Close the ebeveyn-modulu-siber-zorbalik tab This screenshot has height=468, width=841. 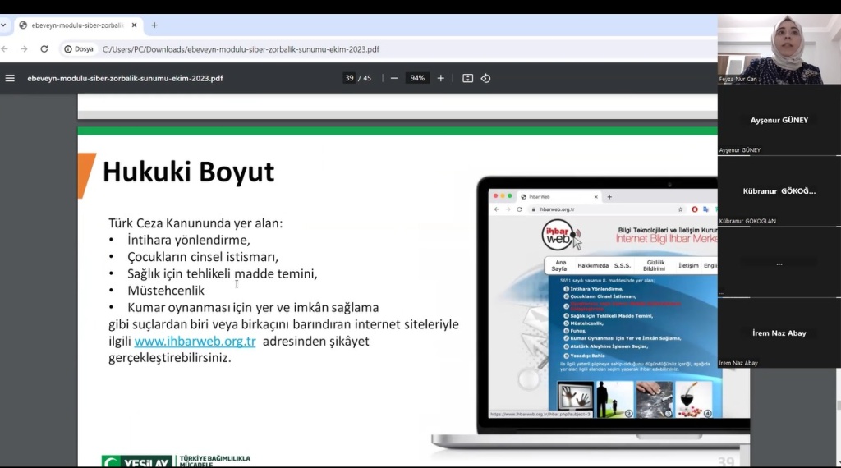(135, 25)
